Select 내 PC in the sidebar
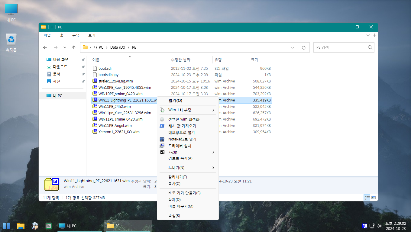This screenshot has height=232, width=411. (63, 95)
